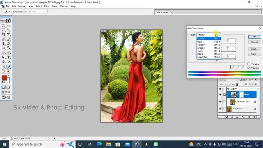Click lock all padlock icon in Layers panel
Viewport: 263px width, 148px height.
click(x=237, y=84)
